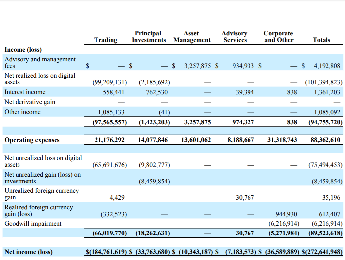This screenshot has height=260, width=345.
Task: Click the value (41)
Action: click(x=164, y=112)
